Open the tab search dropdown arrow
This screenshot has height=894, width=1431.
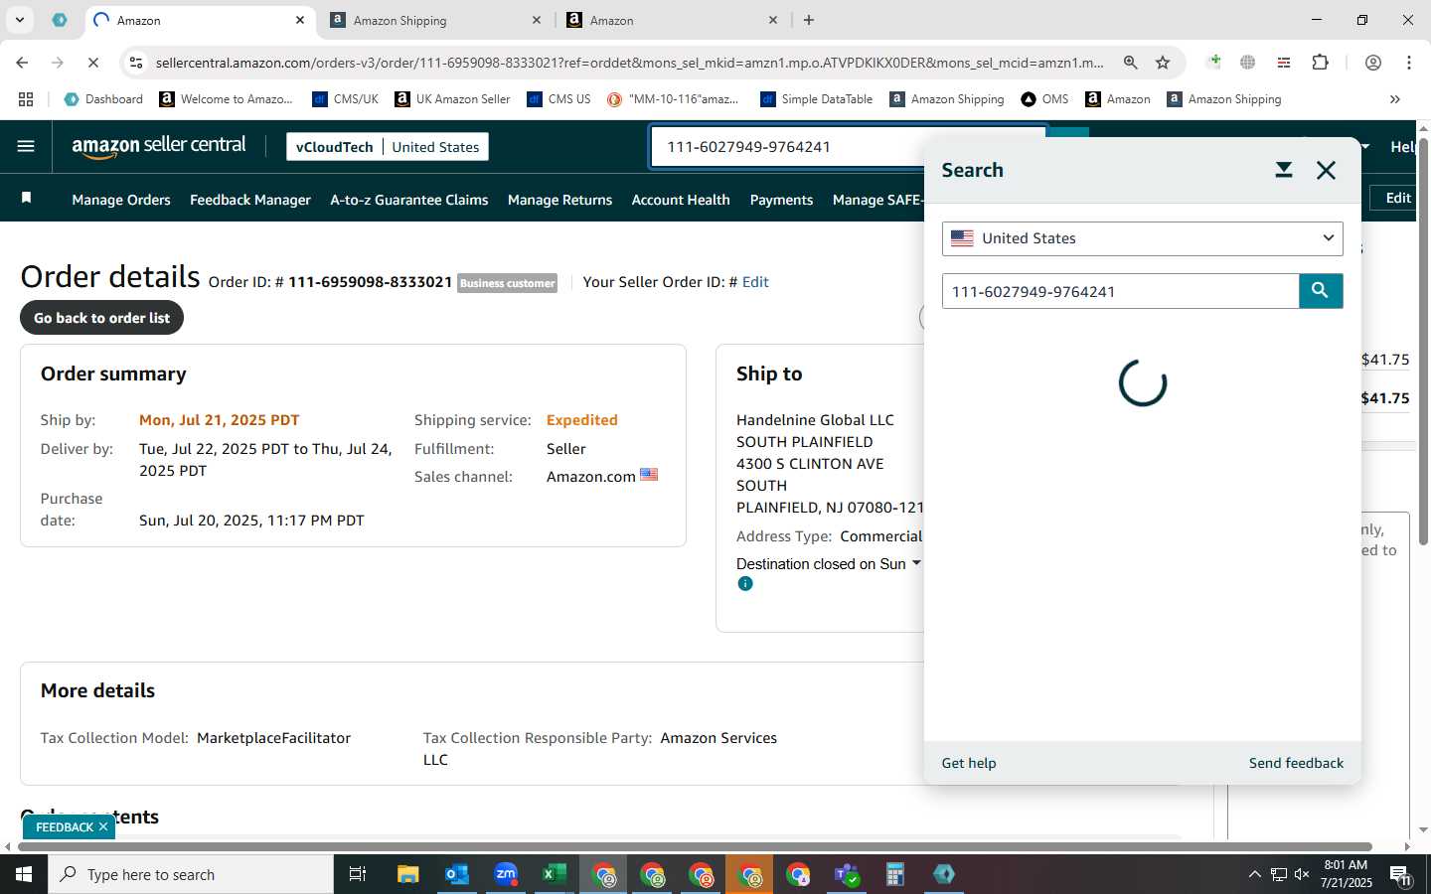19,19
